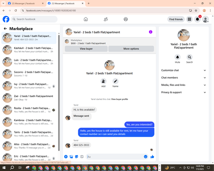This screenshot has width=214, height=171.
Task: Expand the Privacy & support section
Action: coord(184,92)
